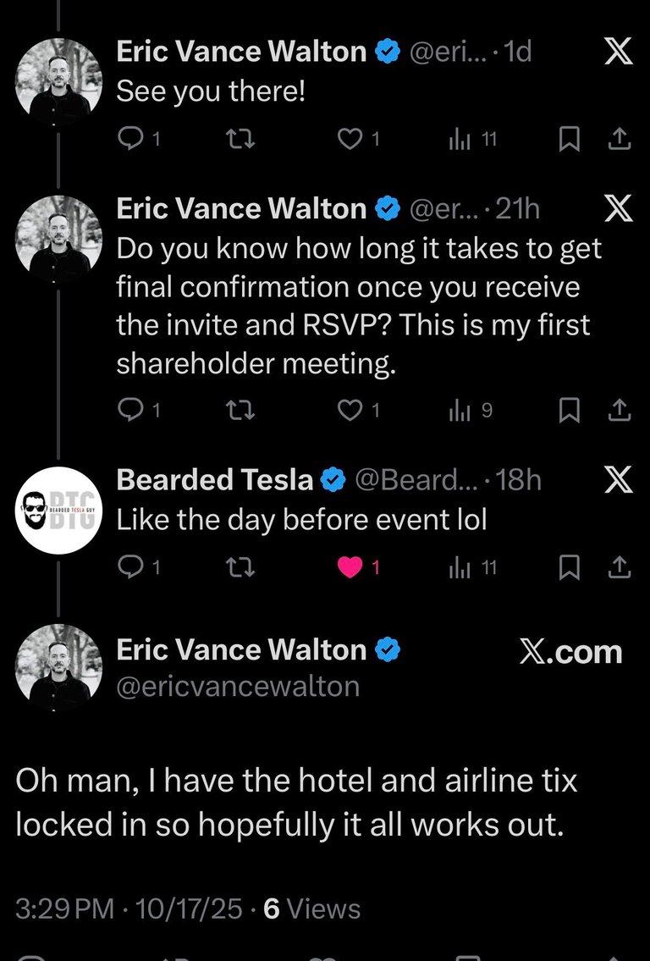Viewport: 650px width, 961px height.
Task: Unlike Bearded Tesla's reply
Action: 350,568
